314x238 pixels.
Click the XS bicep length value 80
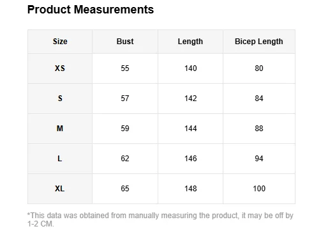coord(259,68)
